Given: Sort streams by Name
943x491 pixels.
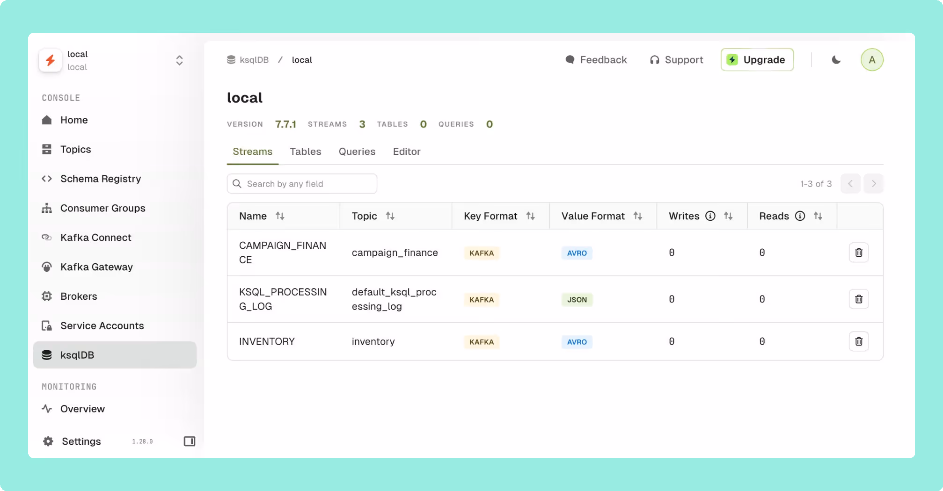Looking at the screenshot, I should click(280, 216).
